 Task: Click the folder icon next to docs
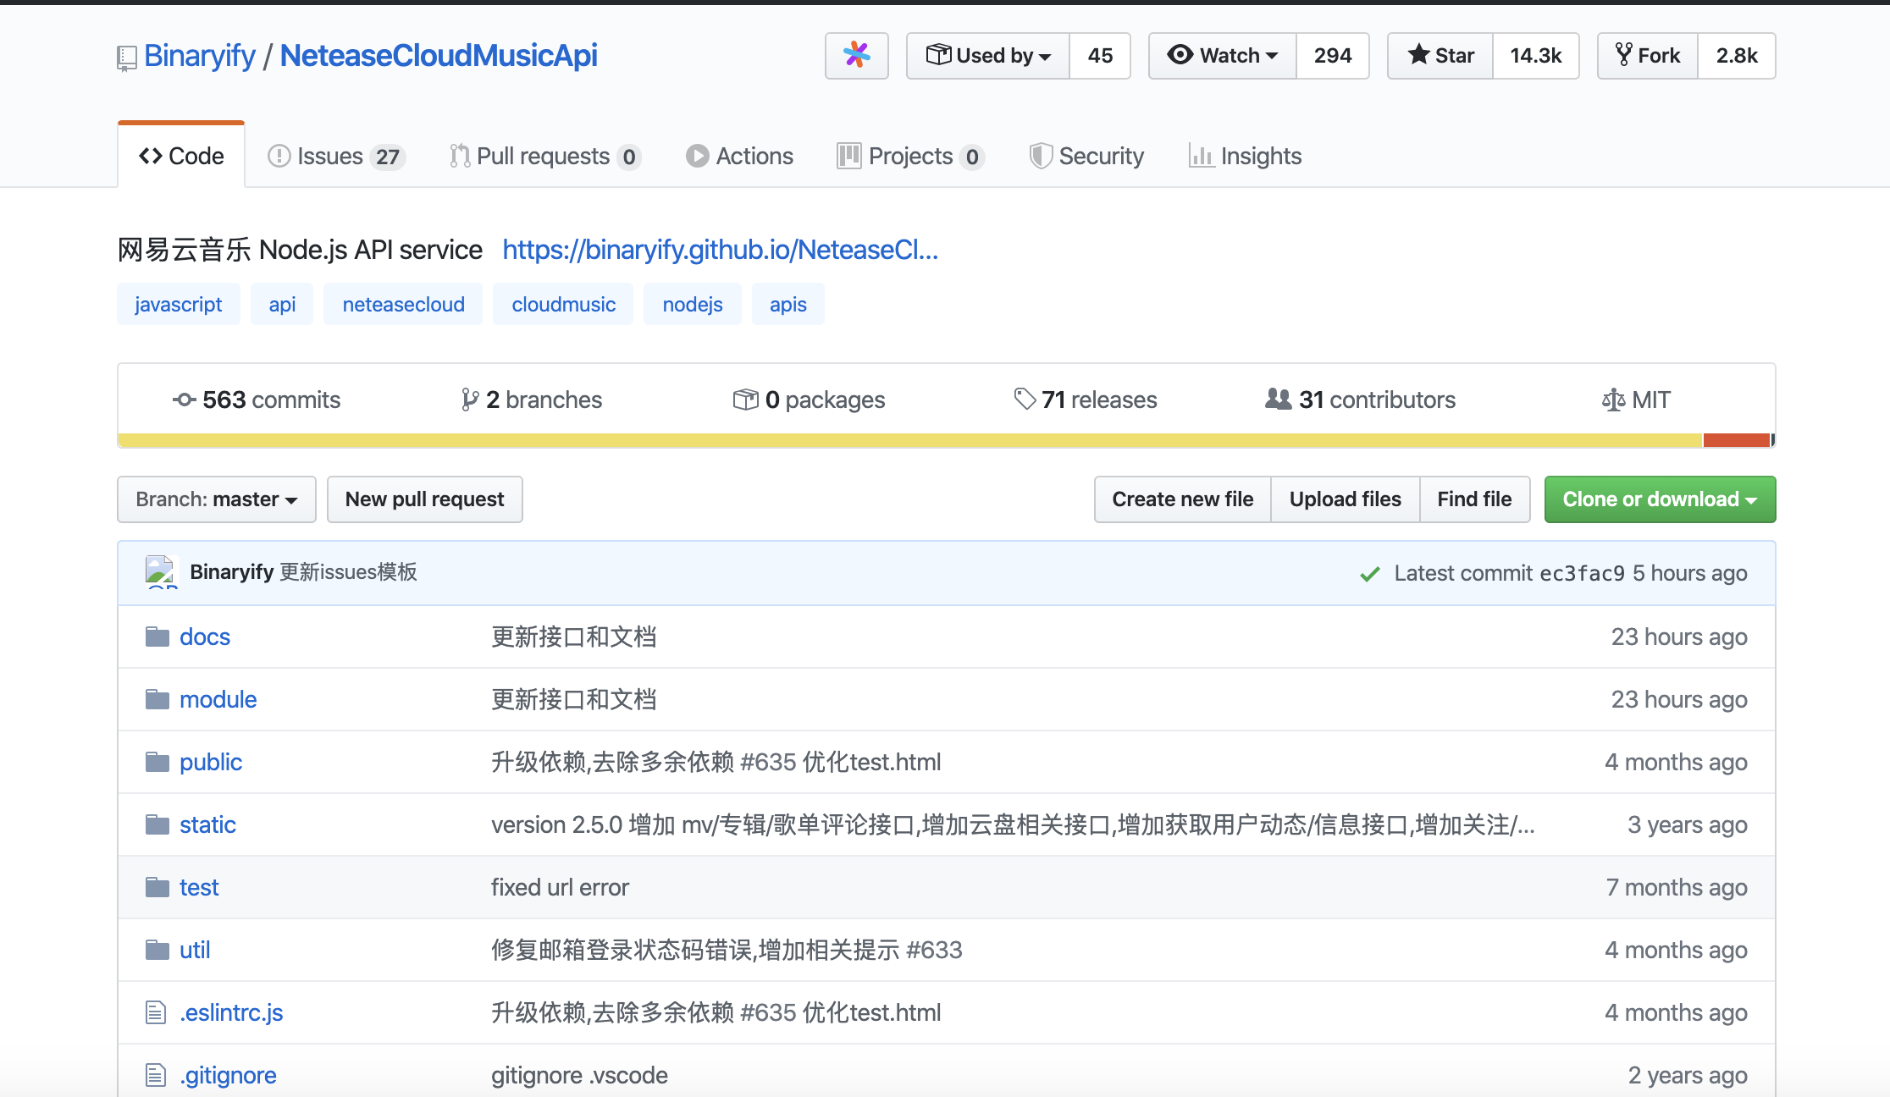(157, 636)
